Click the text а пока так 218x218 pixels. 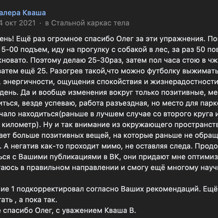pyautogui.click(x=39, y=200)
